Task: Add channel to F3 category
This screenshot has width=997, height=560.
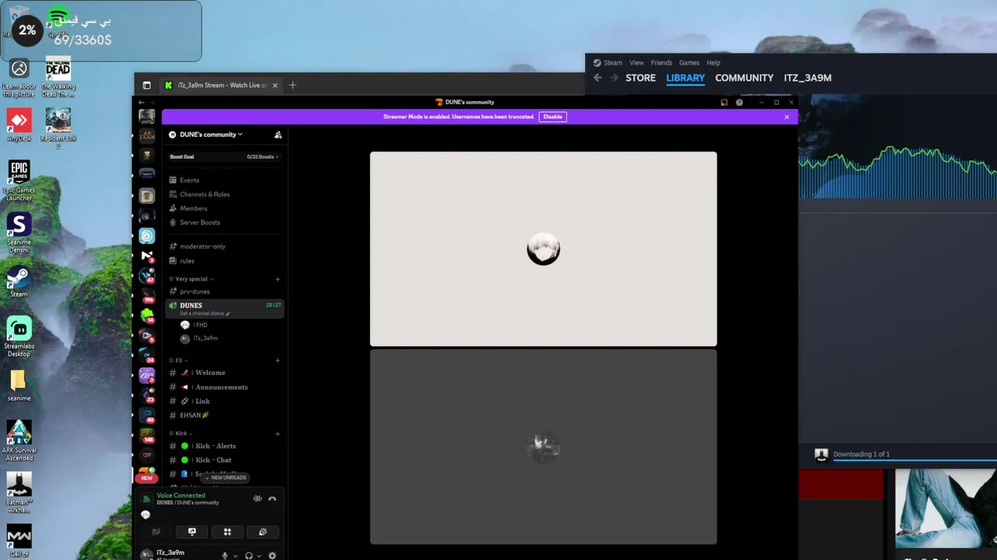Action: [x=277, y=360]
